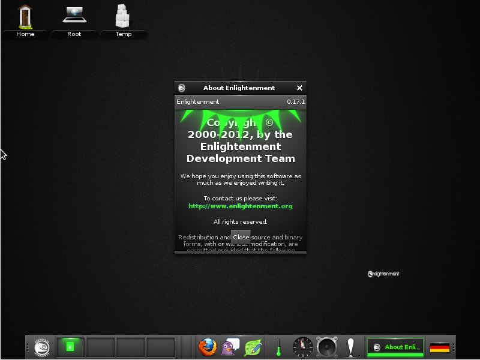Switch keyboard layout via the German flag

click(x=440, y=347)
